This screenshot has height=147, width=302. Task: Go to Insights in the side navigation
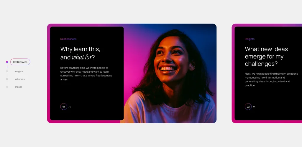[19, 71]
